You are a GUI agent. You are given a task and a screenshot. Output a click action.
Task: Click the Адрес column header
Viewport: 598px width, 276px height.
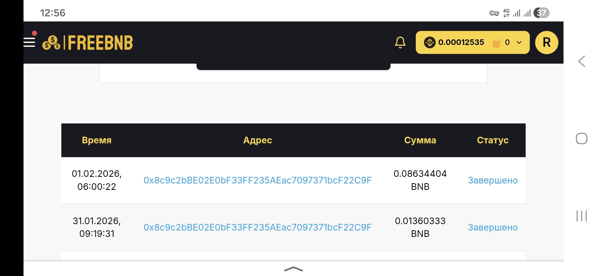coord(257,140)
